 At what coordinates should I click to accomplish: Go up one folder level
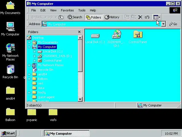click(x=61, y=17)
